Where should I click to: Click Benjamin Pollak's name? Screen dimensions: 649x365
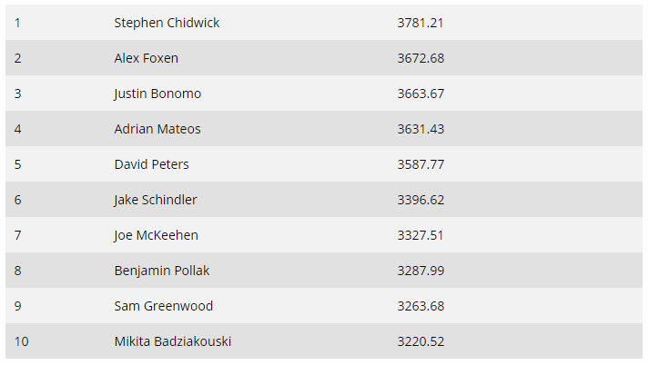[162, 271]
